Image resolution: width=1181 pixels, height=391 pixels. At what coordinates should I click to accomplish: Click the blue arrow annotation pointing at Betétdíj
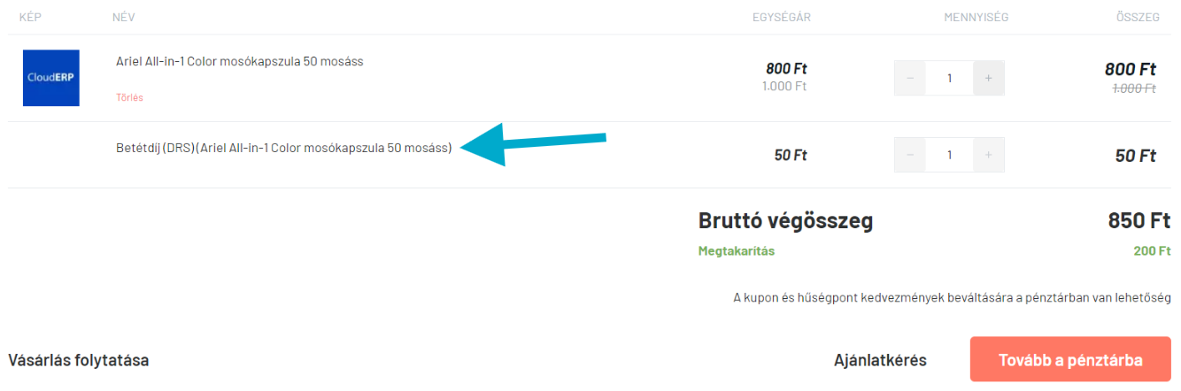click(533, 143)
